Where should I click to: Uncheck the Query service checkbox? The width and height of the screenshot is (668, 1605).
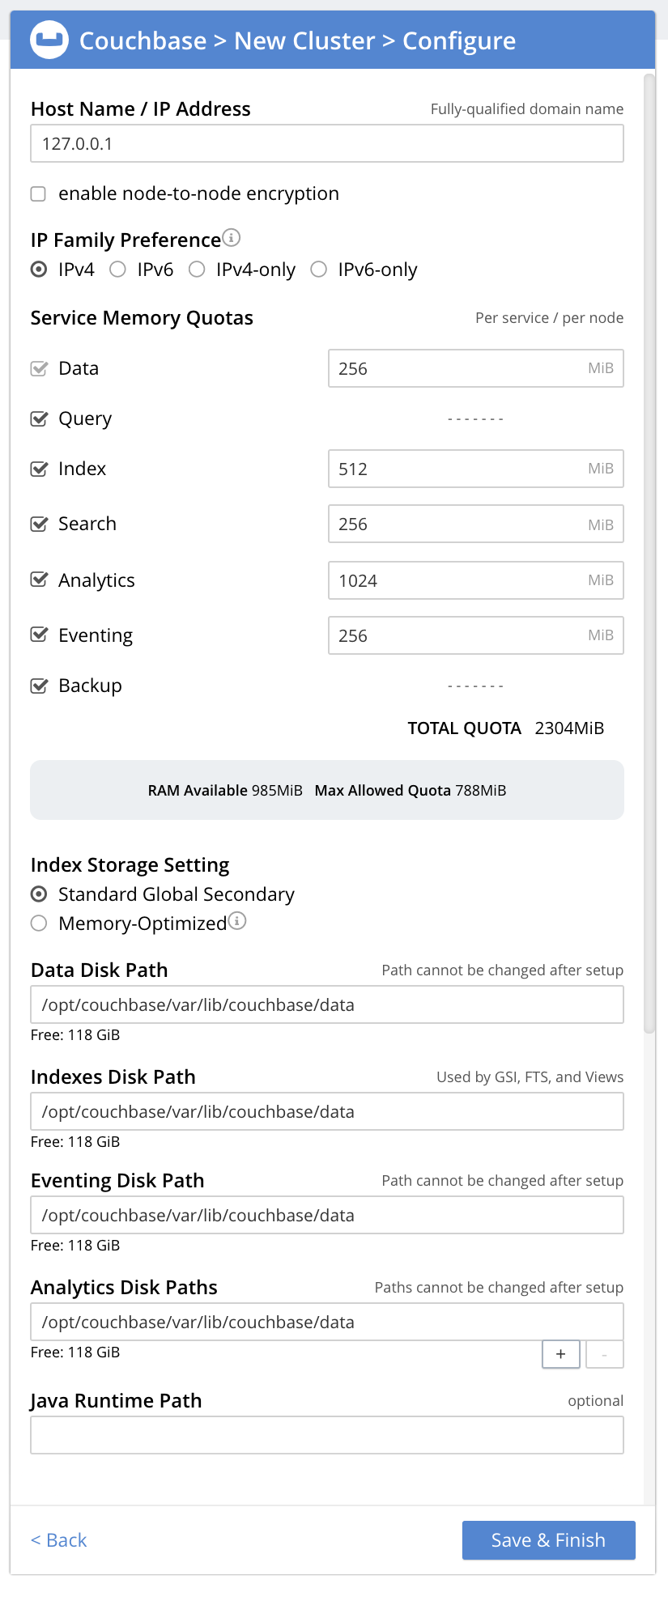(39, 419)
